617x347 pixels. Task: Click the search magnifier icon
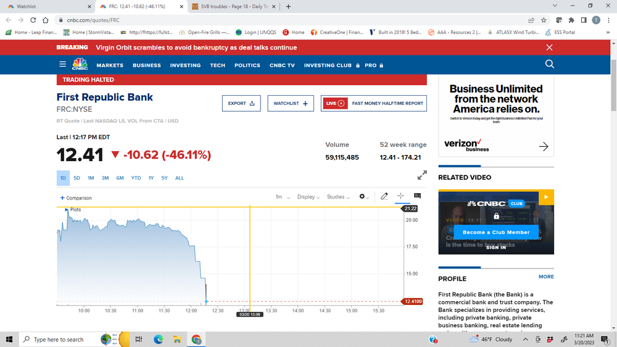tap(549, 64)
